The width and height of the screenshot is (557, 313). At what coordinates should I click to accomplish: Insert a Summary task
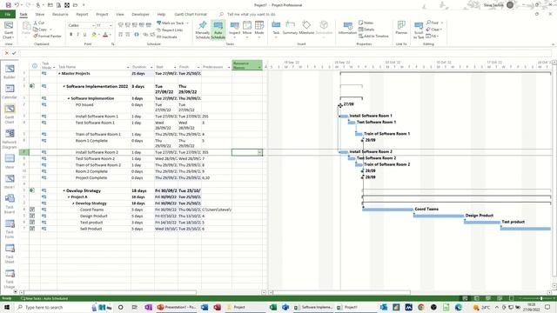tap(290, 29)
